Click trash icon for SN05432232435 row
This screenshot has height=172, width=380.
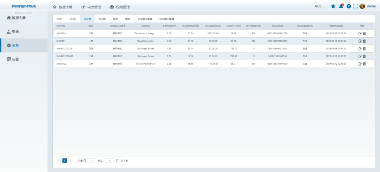(364, 56)
